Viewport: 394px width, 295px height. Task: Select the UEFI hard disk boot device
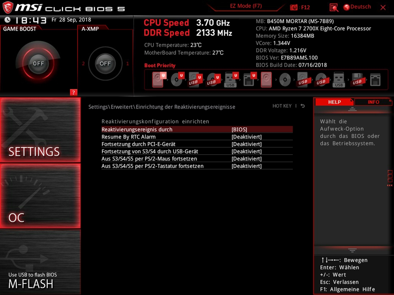(158, 79)
